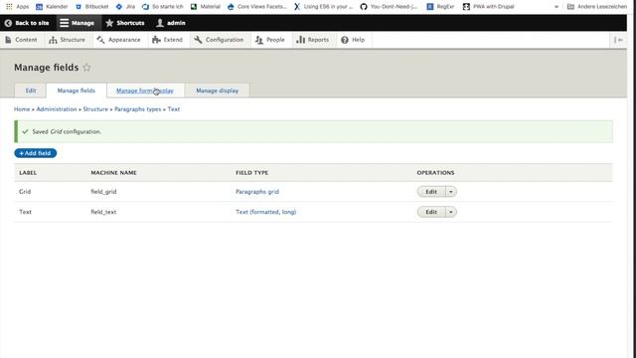Image resolution: width=636 pixels, height=358 pixels.
Task: Open the Apps grid icon in bookmarks bar
Action: pos(9,7)
